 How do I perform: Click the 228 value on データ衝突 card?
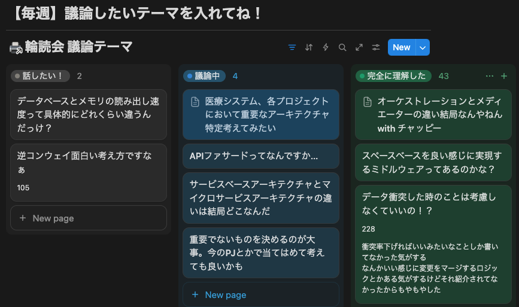coord(368,229)
